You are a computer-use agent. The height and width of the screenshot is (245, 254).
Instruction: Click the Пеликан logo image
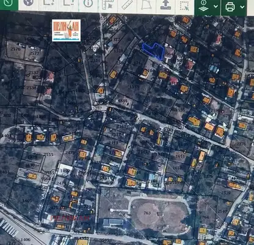click(x=66, y=31)
